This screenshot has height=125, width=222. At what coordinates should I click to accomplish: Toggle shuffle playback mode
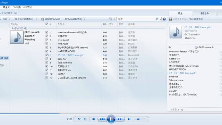79,119
